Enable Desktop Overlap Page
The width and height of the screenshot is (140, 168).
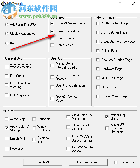pyautogui.click(x=98, y=60)
